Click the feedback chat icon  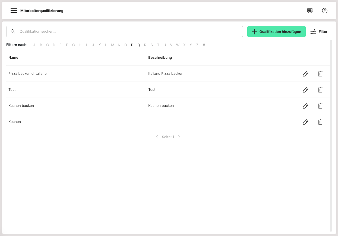pyautogui.click(x=310, y=11)
